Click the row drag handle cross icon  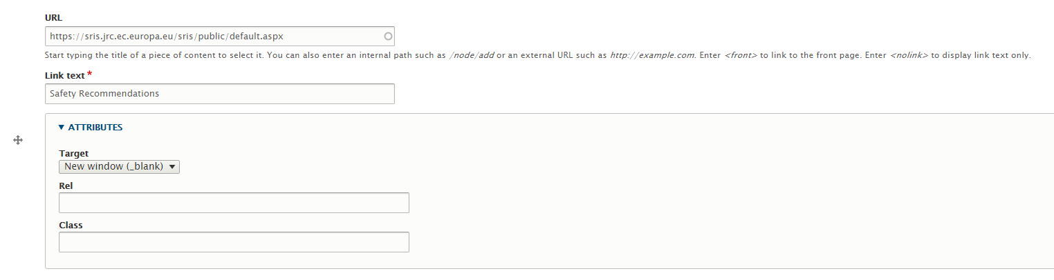[x=18, y=140]
